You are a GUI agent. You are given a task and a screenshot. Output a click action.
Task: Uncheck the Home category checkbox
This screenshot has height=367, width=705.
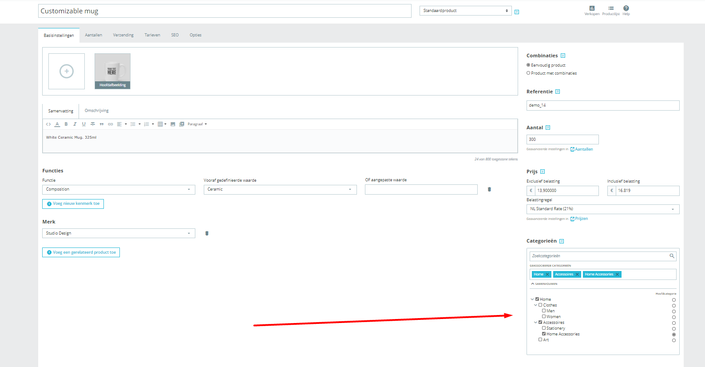tap(537, 299)
